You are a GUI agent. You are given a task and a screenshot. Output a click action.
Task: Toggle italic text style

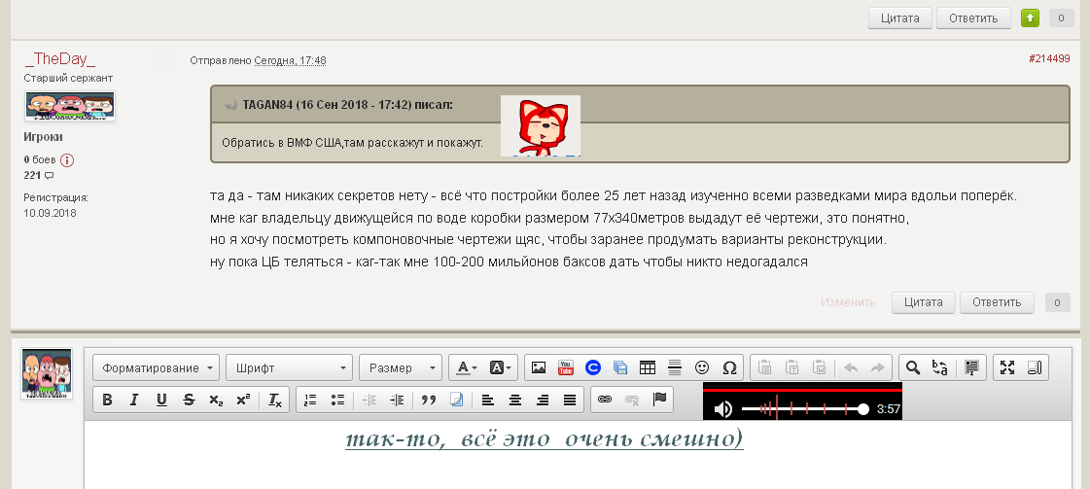point(134,399)
